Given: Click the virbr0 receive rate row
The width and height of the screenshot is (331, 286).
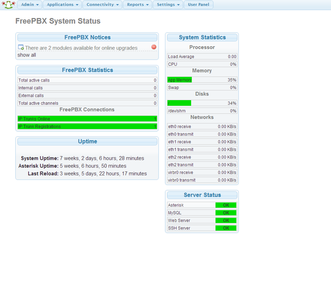Looking at the screenshot, I should point(202,172).
